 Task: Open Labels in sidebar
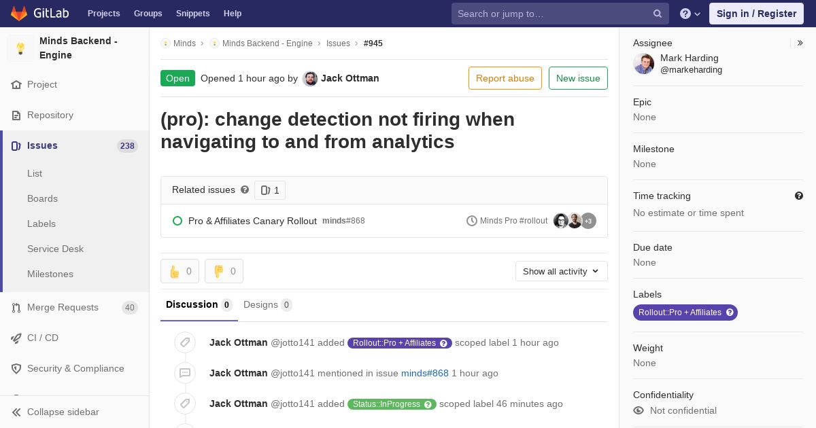coord(41,224)
